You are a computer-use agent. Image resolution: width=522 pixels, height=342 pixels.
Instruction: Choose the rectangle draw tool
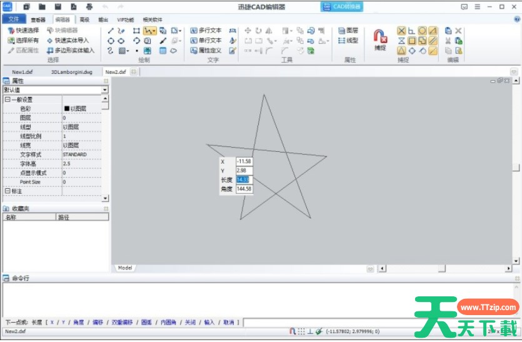(x=136, y=30)
